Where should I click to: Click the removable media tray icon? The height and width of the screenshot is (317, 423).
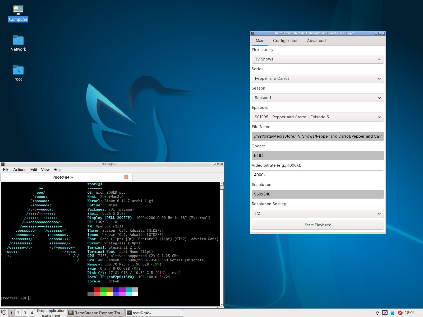(393, 313)
